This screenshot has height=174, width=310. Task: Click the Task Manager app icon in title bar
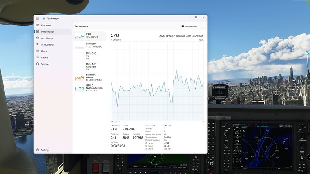coord(44,18)
